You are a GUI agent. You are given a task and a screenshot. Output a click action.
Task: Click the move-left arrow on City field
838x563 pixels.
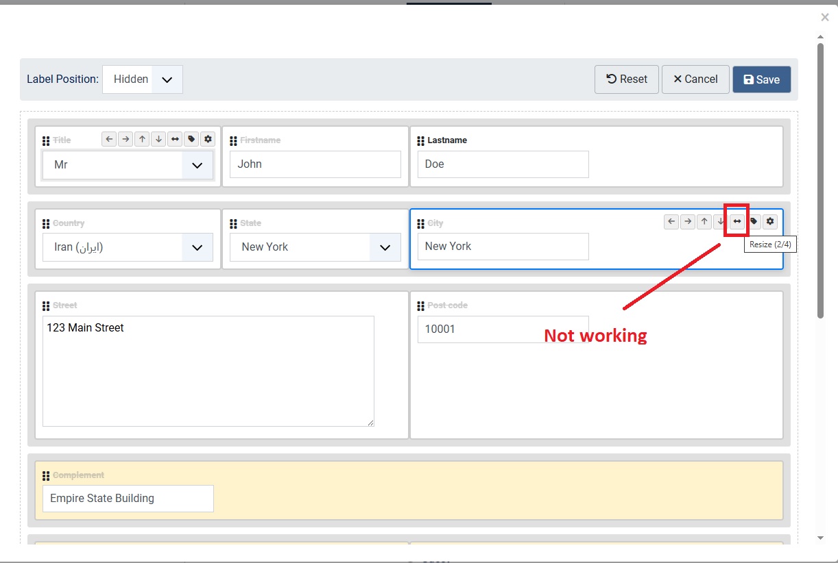coord(671,221)
